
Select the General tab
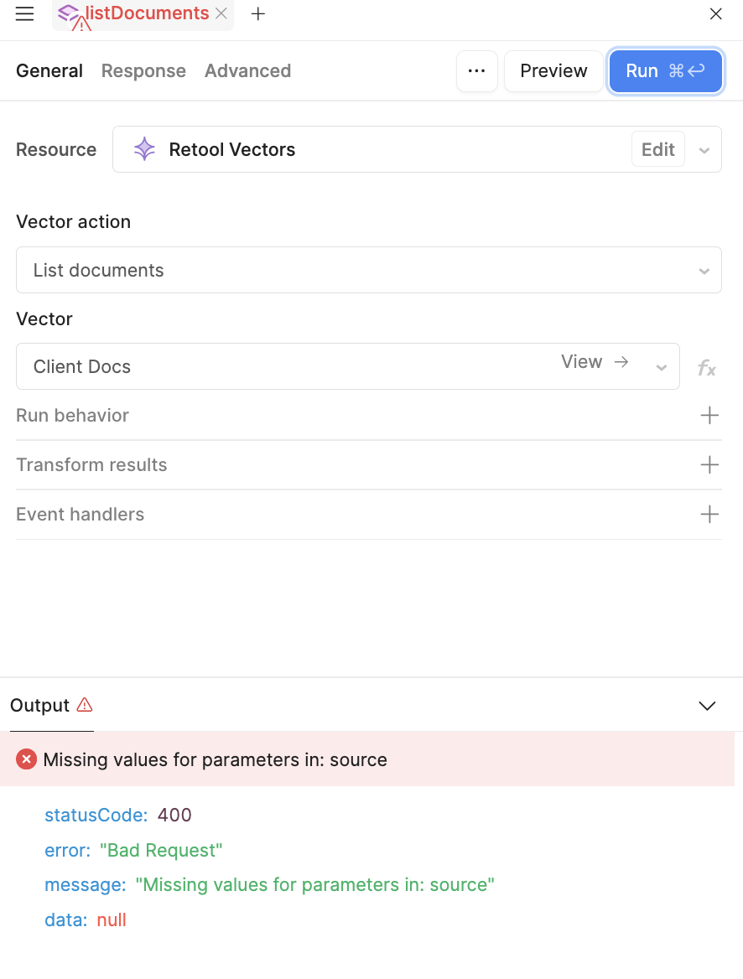click(49, 71)
